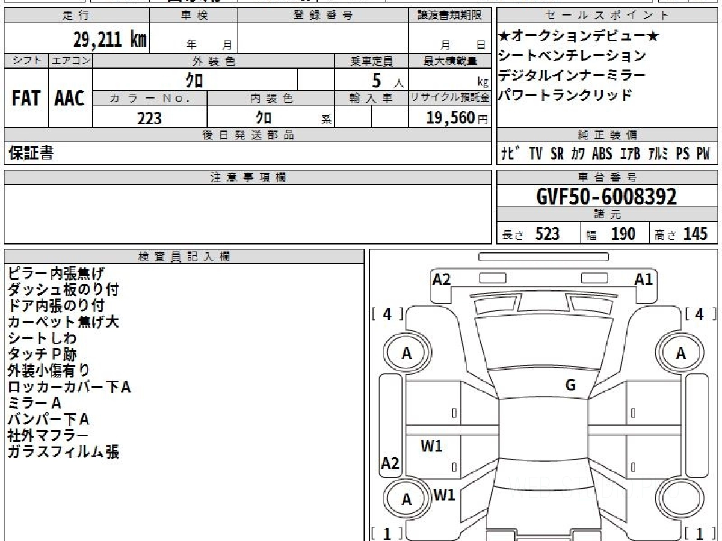Click the A2 marker at the diagram's top corner
This screenshot has height=541, width=722.
(442, 279)
